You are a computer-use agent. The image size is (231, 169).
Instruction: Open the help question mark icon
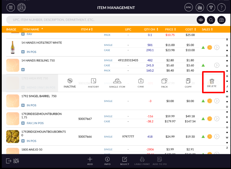click(222, 8)
